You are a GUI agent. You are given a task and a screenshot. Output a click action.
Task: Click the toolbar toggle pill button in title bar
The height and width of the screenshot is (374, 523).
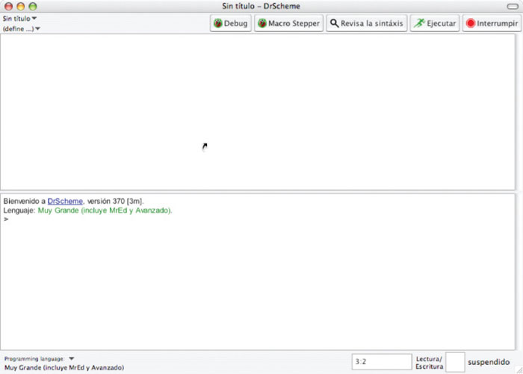tap(513, 6)
